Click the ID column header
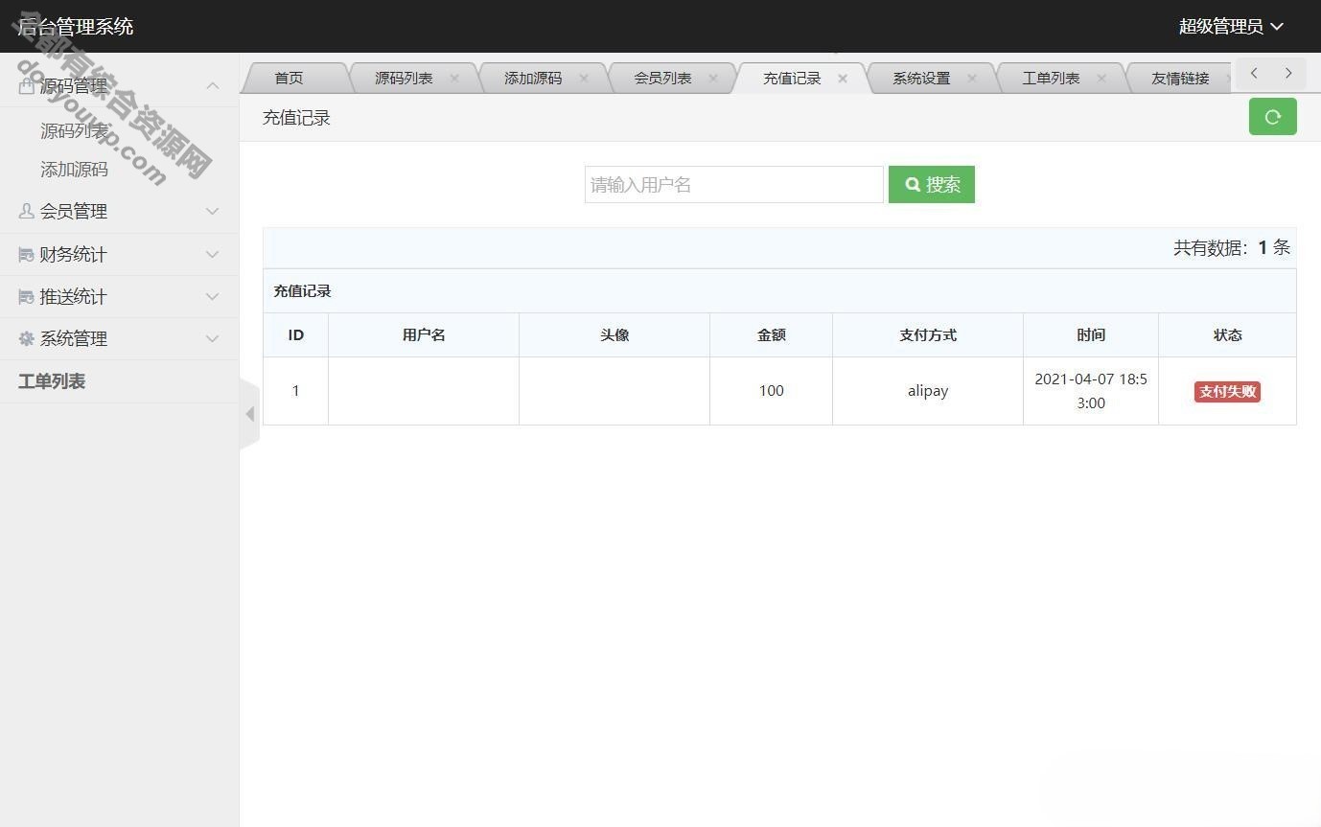 tap(296, 335)
